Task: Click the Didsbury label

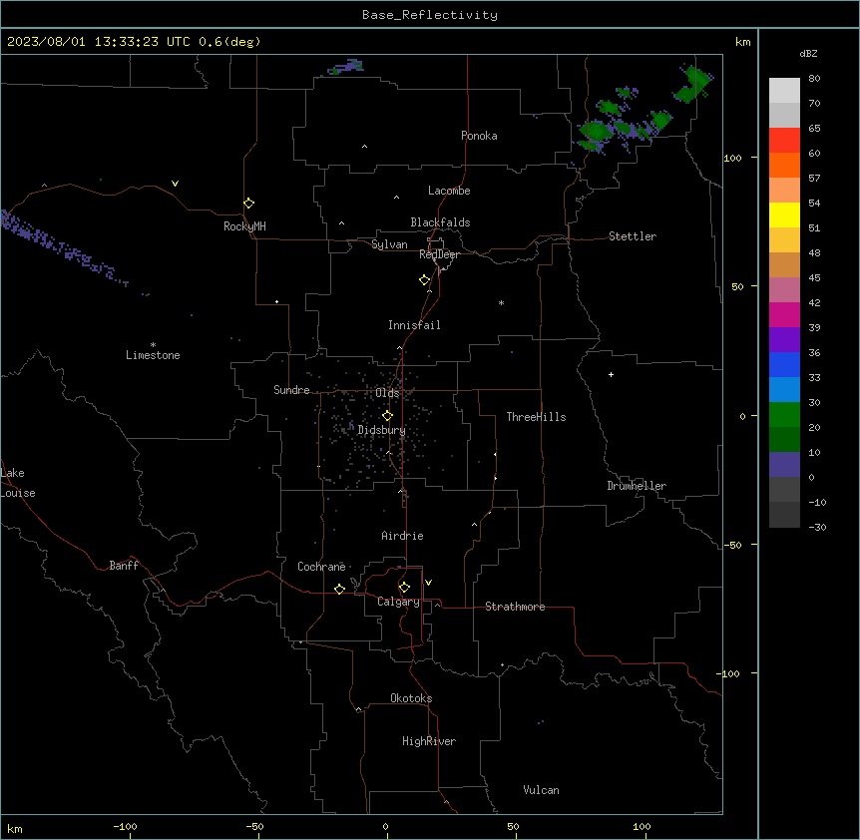Action: coord(382,430)
